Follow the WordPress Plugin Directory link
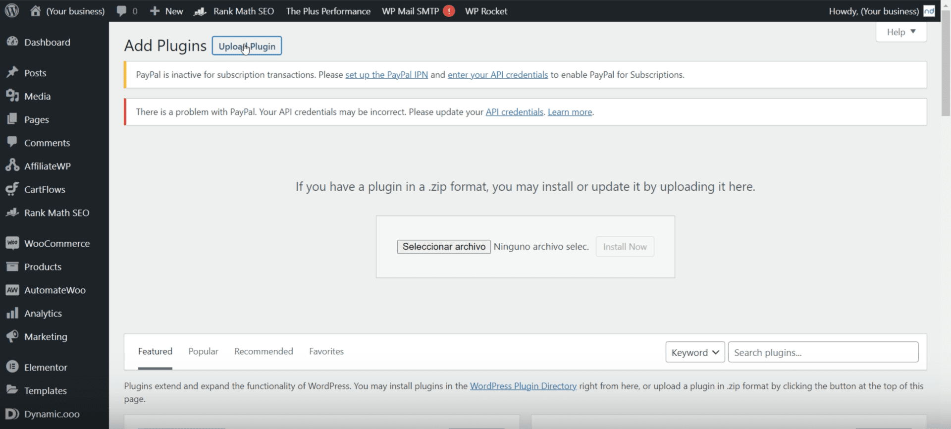This screenshot has width=951, height=429. (523, 386)
